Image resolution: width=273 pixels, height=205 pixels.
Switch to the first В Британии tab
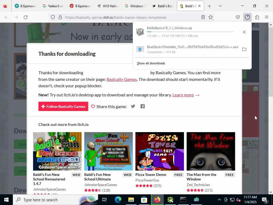pos(26,6)
